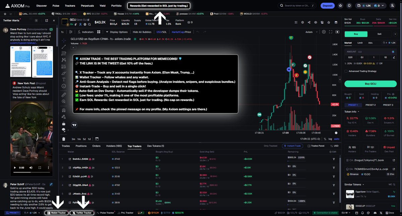
Task: Toggle the eye visibility icon in token header
Action: pos(316,22)
